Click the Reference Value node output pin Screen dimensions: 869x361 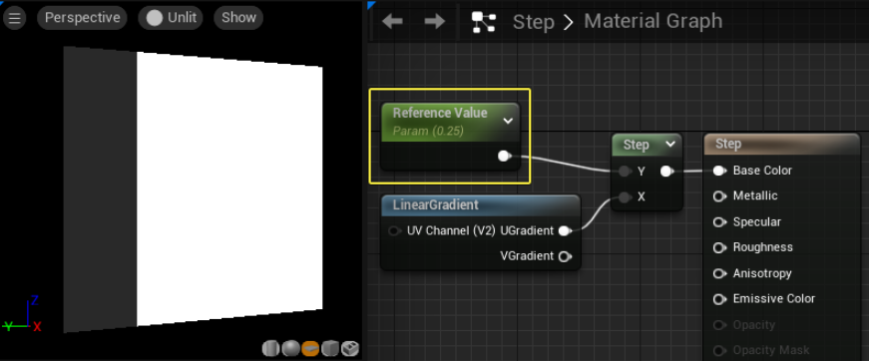504,157
